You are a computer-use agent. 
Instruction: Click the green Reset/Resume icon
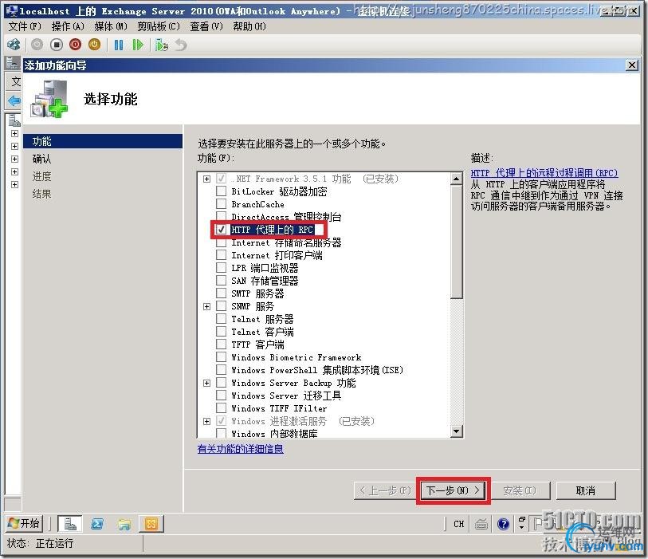pyautogui.click(x=138, y=45)
